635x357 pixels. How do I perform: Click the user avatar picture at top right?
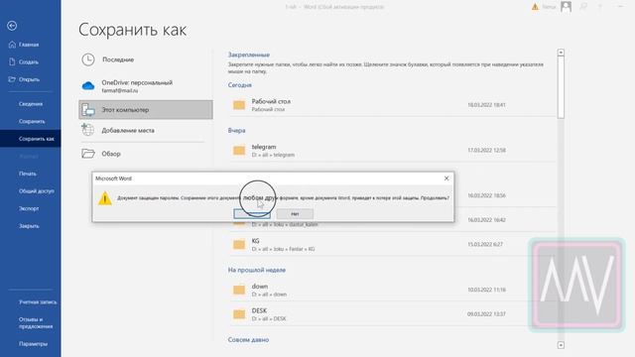point(566,7)
